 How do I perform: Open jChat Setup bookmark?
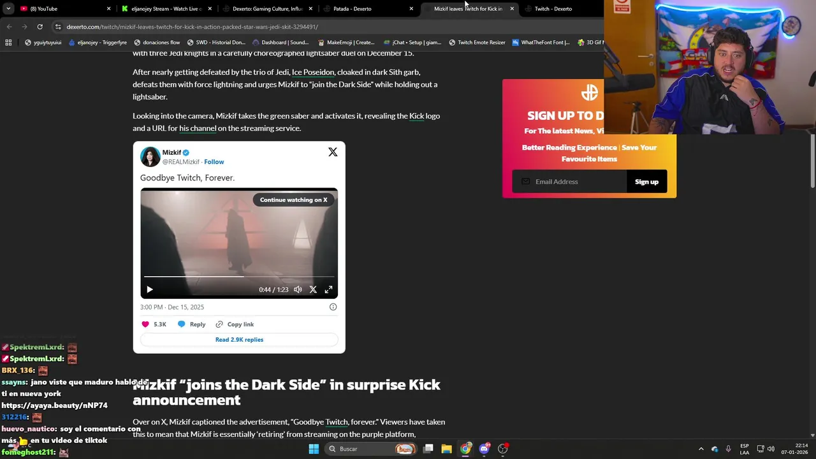pos(412,43)
